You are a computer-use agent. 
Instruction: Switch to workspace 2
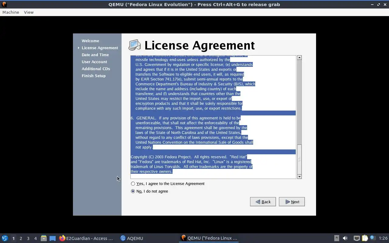pos(21,238)
